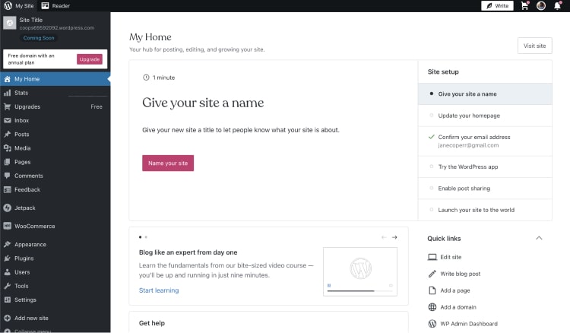Open Users in the sidebar
The image size is (570, 333).
click(x=55, y=272)
